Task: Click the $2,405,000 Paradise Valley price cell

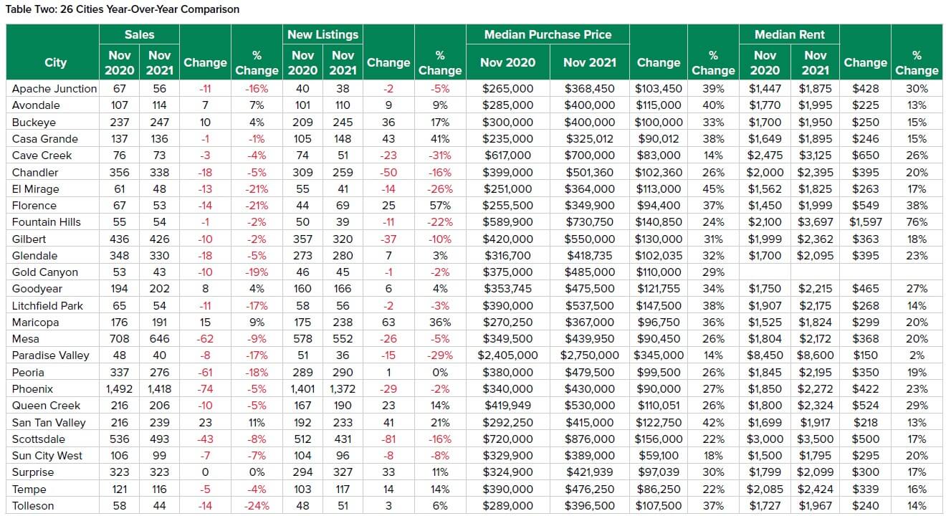Action: click(507, 355)
